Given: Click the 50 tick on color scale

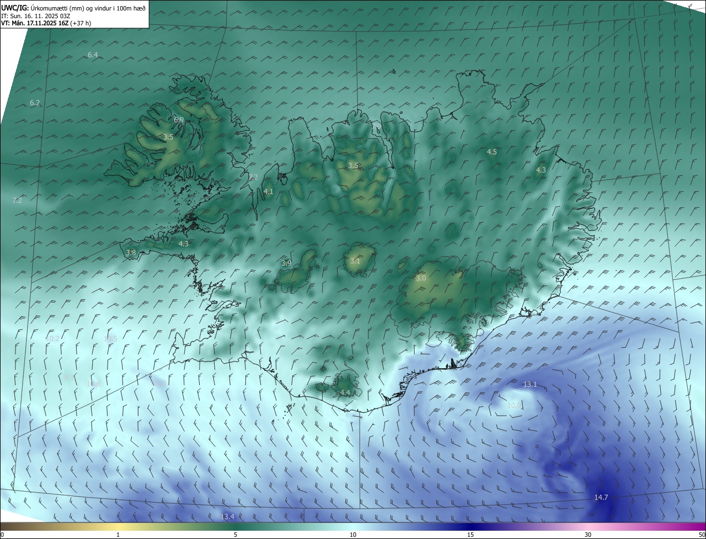Looking at the screenshot, I should point(702,535).
